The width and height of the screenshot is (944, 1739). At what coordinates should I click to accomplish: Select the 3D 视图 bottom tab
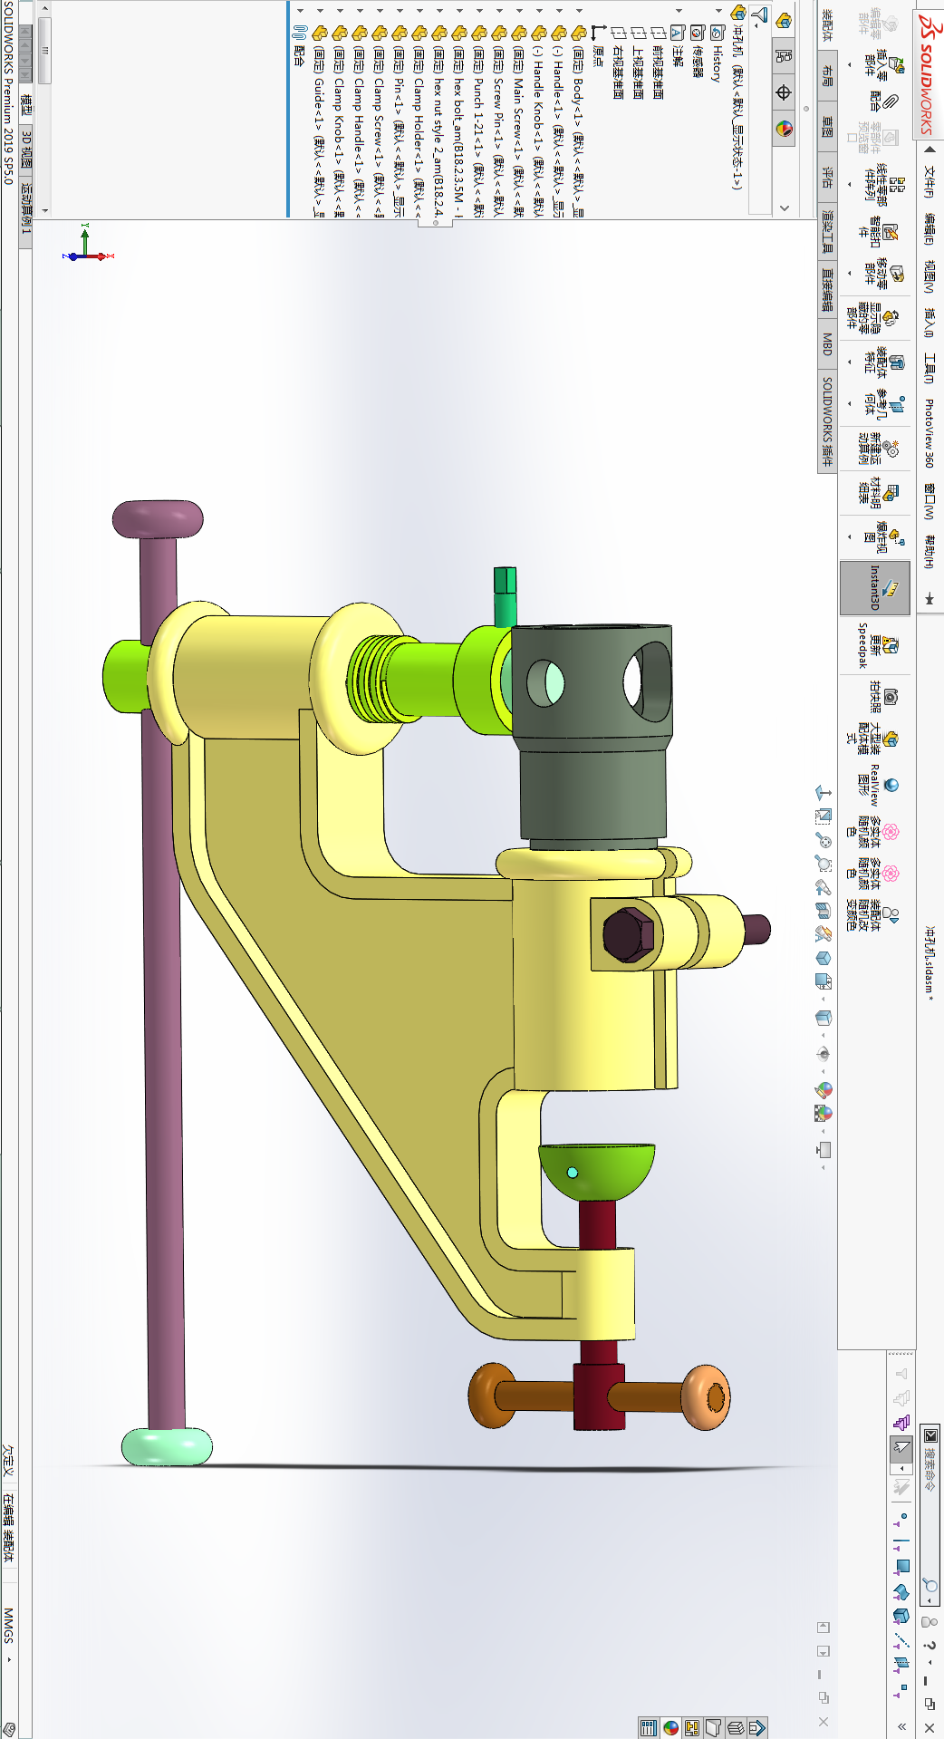click(26, 151)
